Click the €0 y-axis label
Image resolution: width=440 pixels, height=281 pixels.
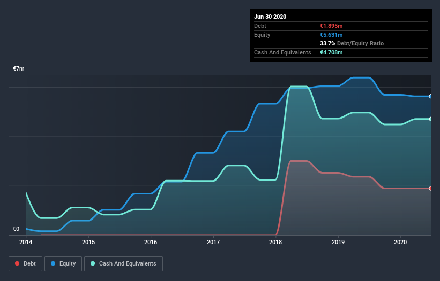16,229
